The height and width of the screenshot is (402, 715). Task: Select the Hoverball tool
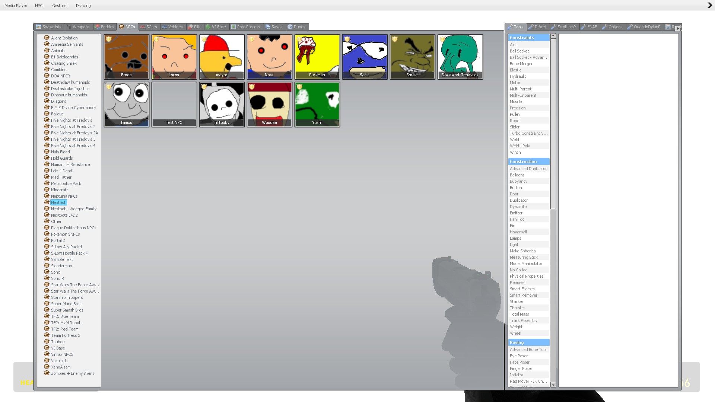point(529,232)
